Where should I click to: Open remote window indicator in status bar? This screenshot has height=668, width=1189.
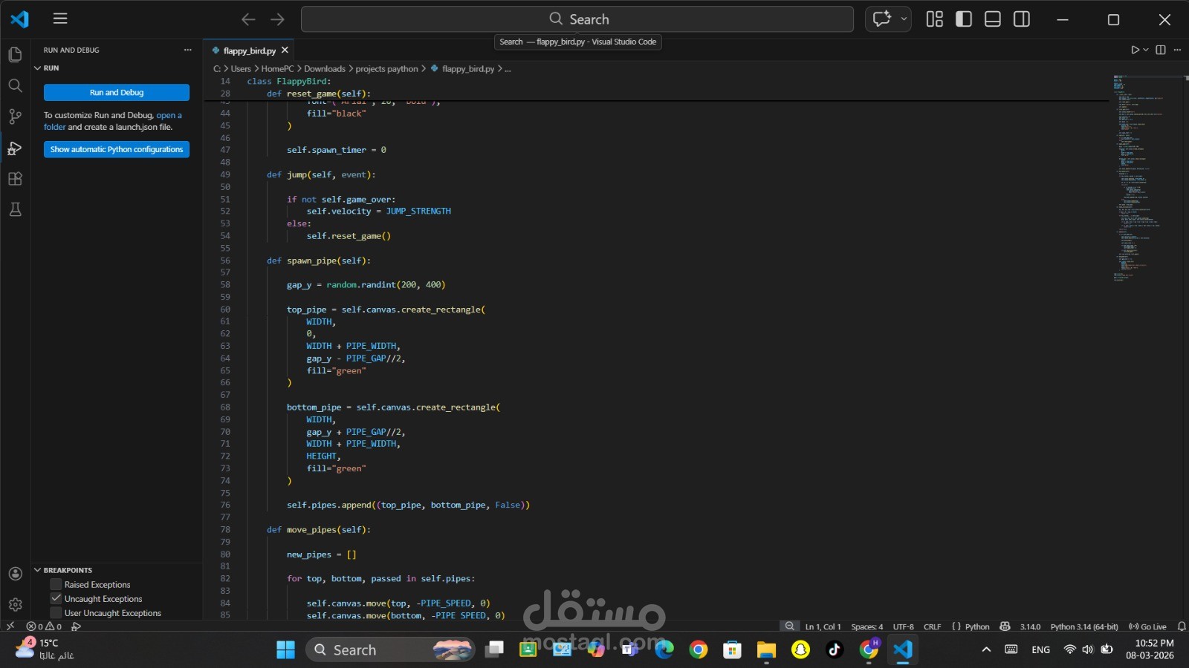point(10,626)
